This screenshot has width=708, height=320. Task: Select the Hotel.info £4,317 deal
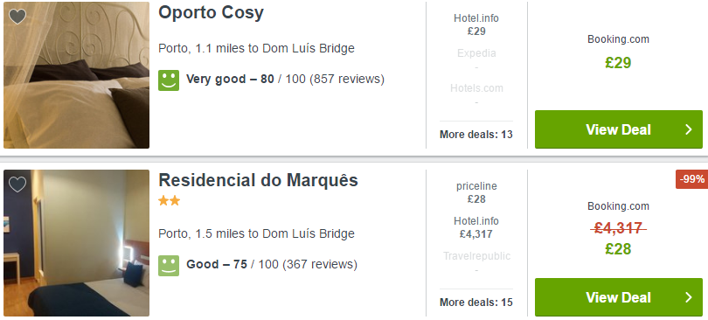point(476,227)
